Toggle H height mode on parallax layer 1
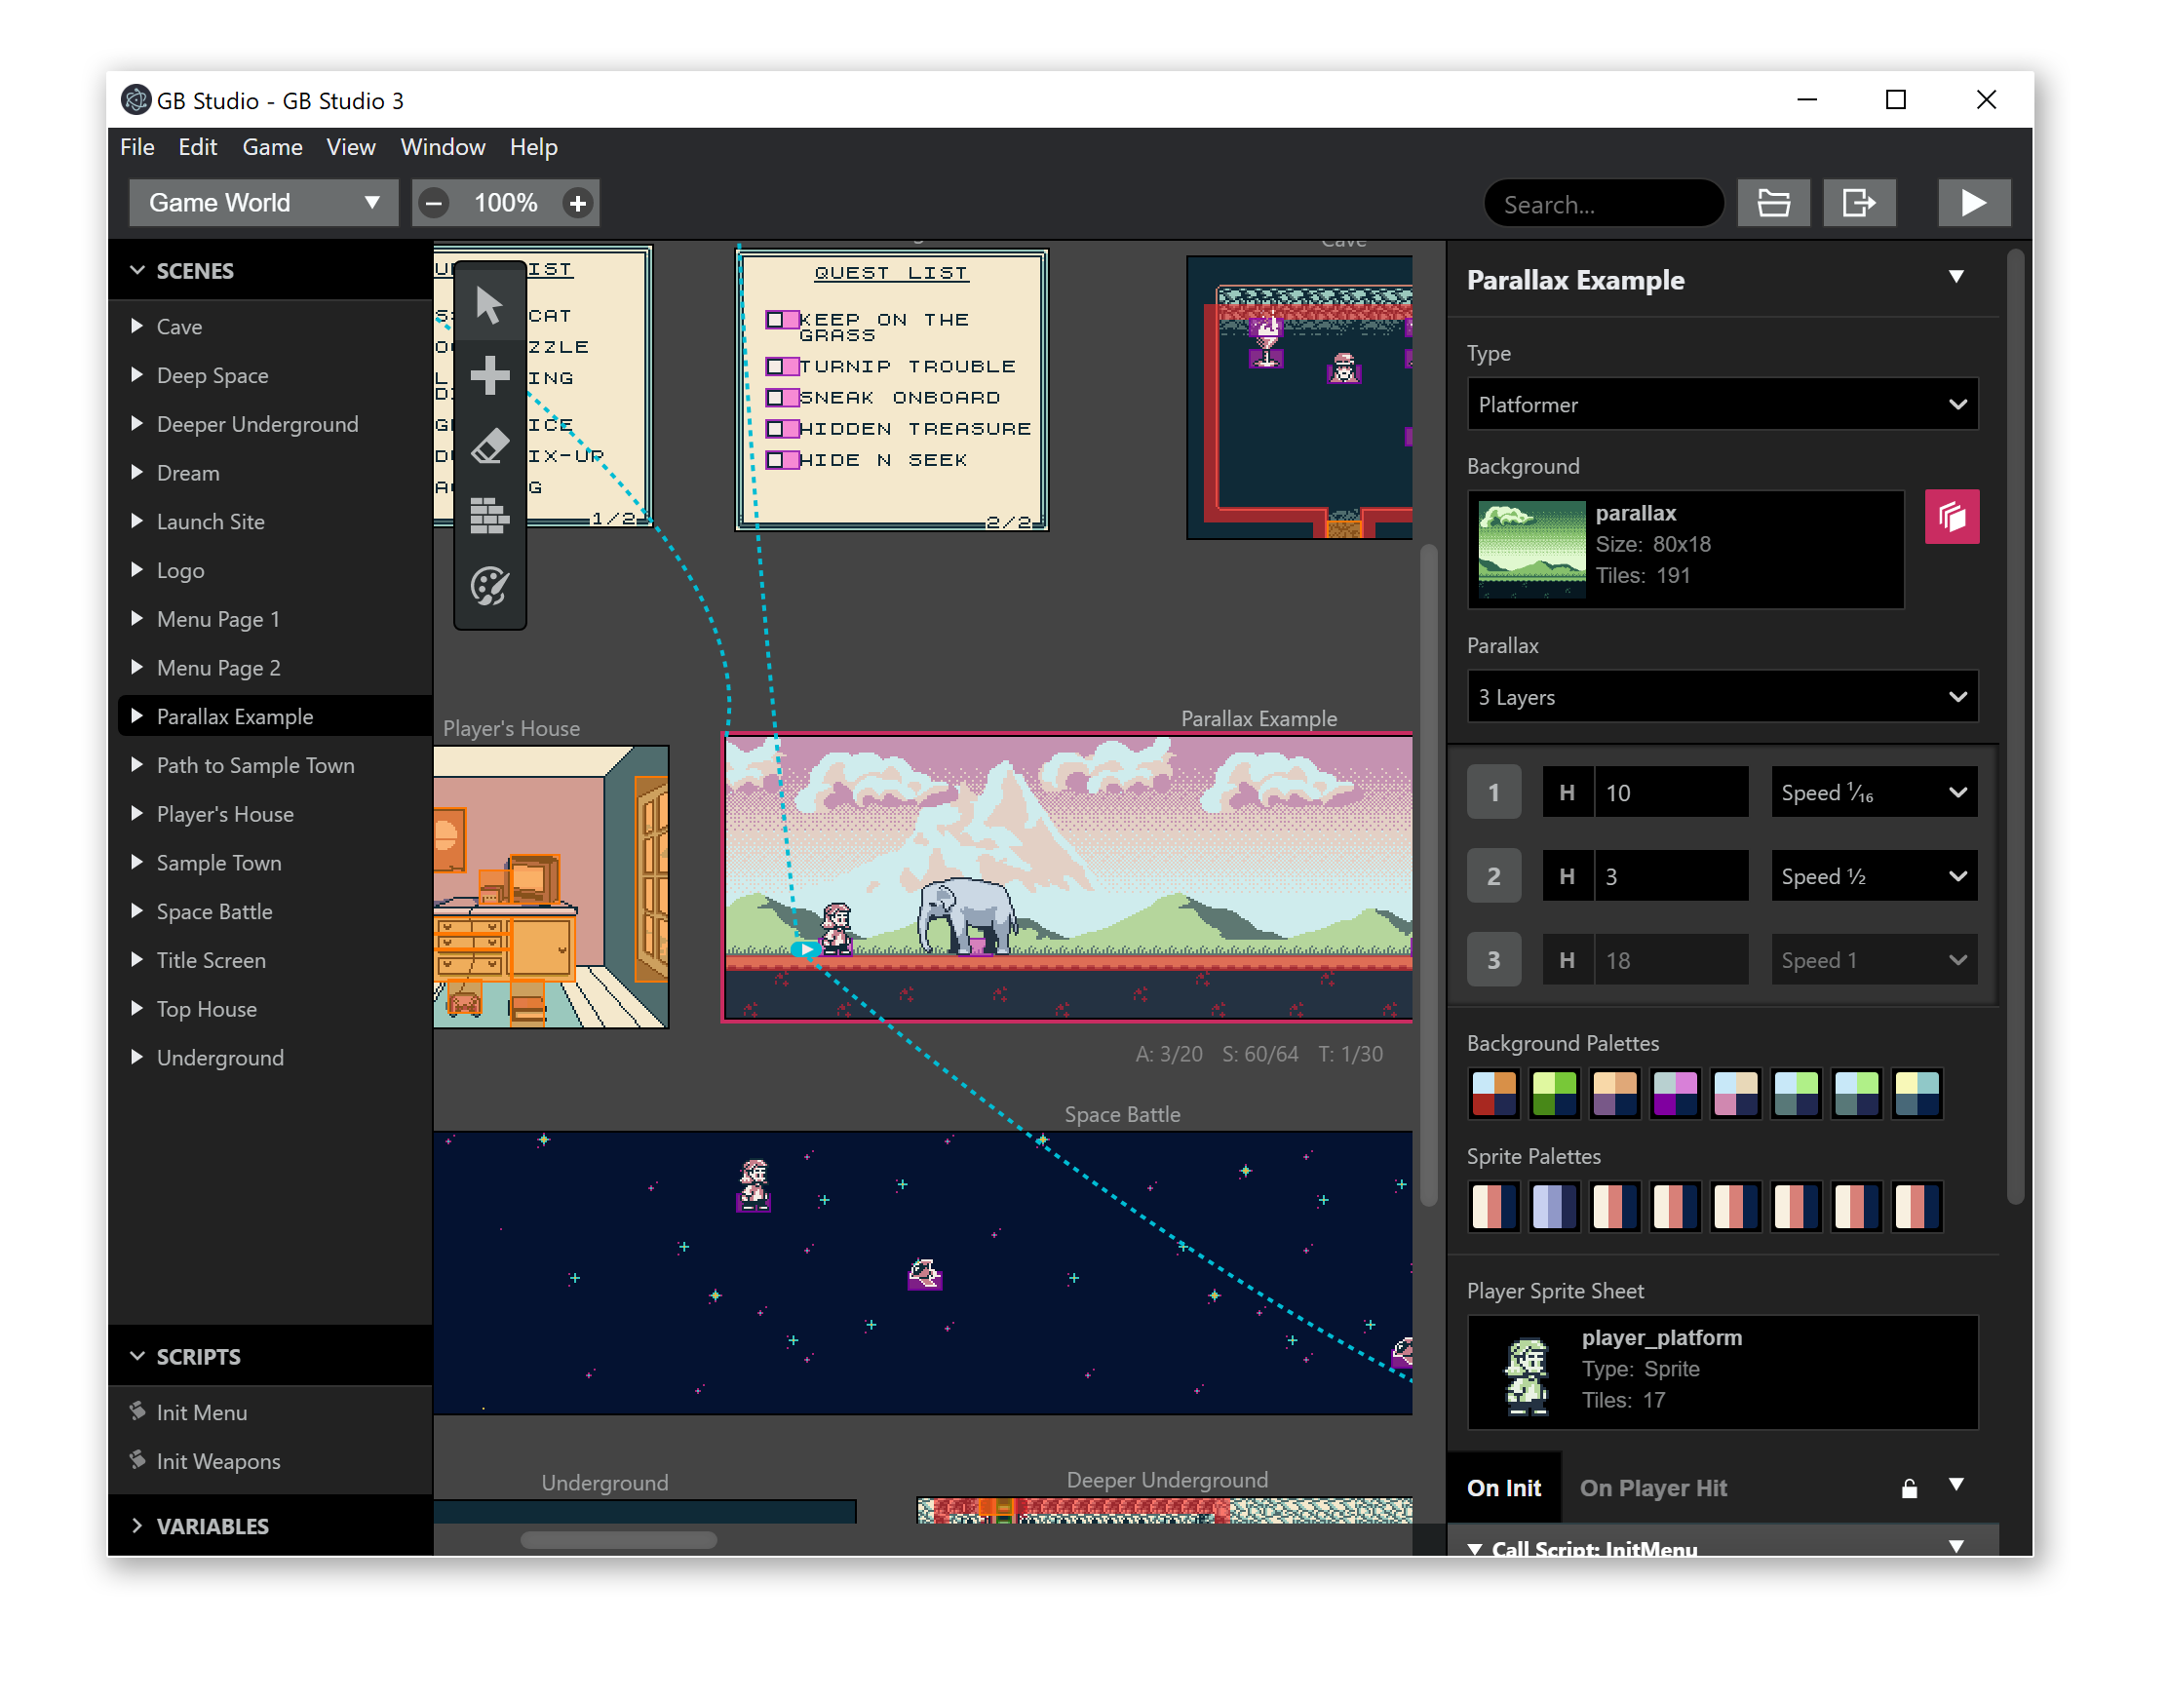The width and height of the screenshot is (2168, 1700). (x=1568, y=792)
